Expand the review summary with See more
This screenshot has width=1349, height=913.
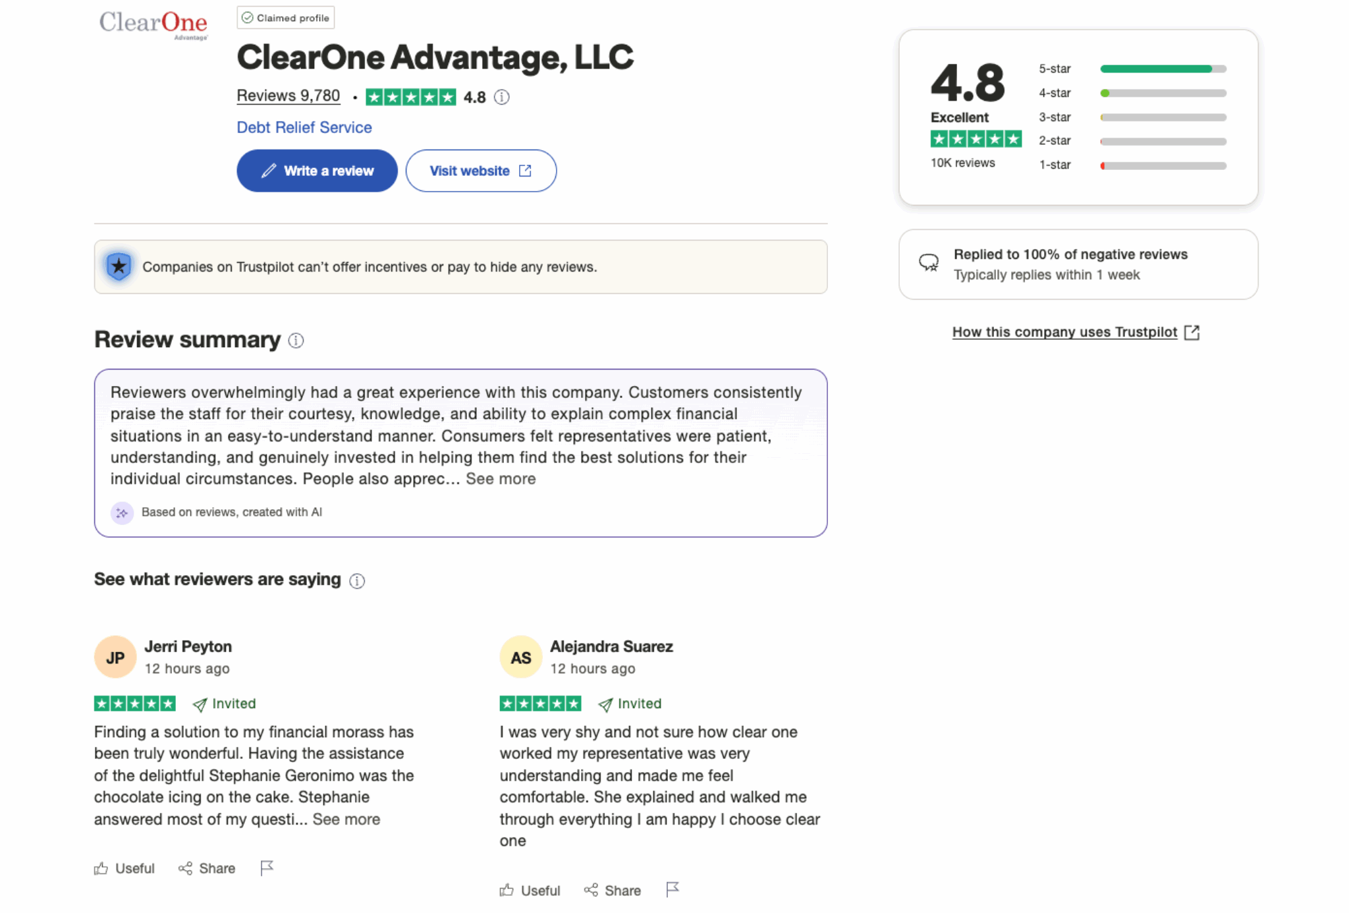point(501,479)
